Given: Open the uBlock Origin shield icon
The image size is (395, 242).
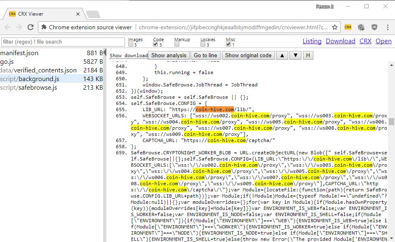Looking at the screenshot, I should click(374, 26).
